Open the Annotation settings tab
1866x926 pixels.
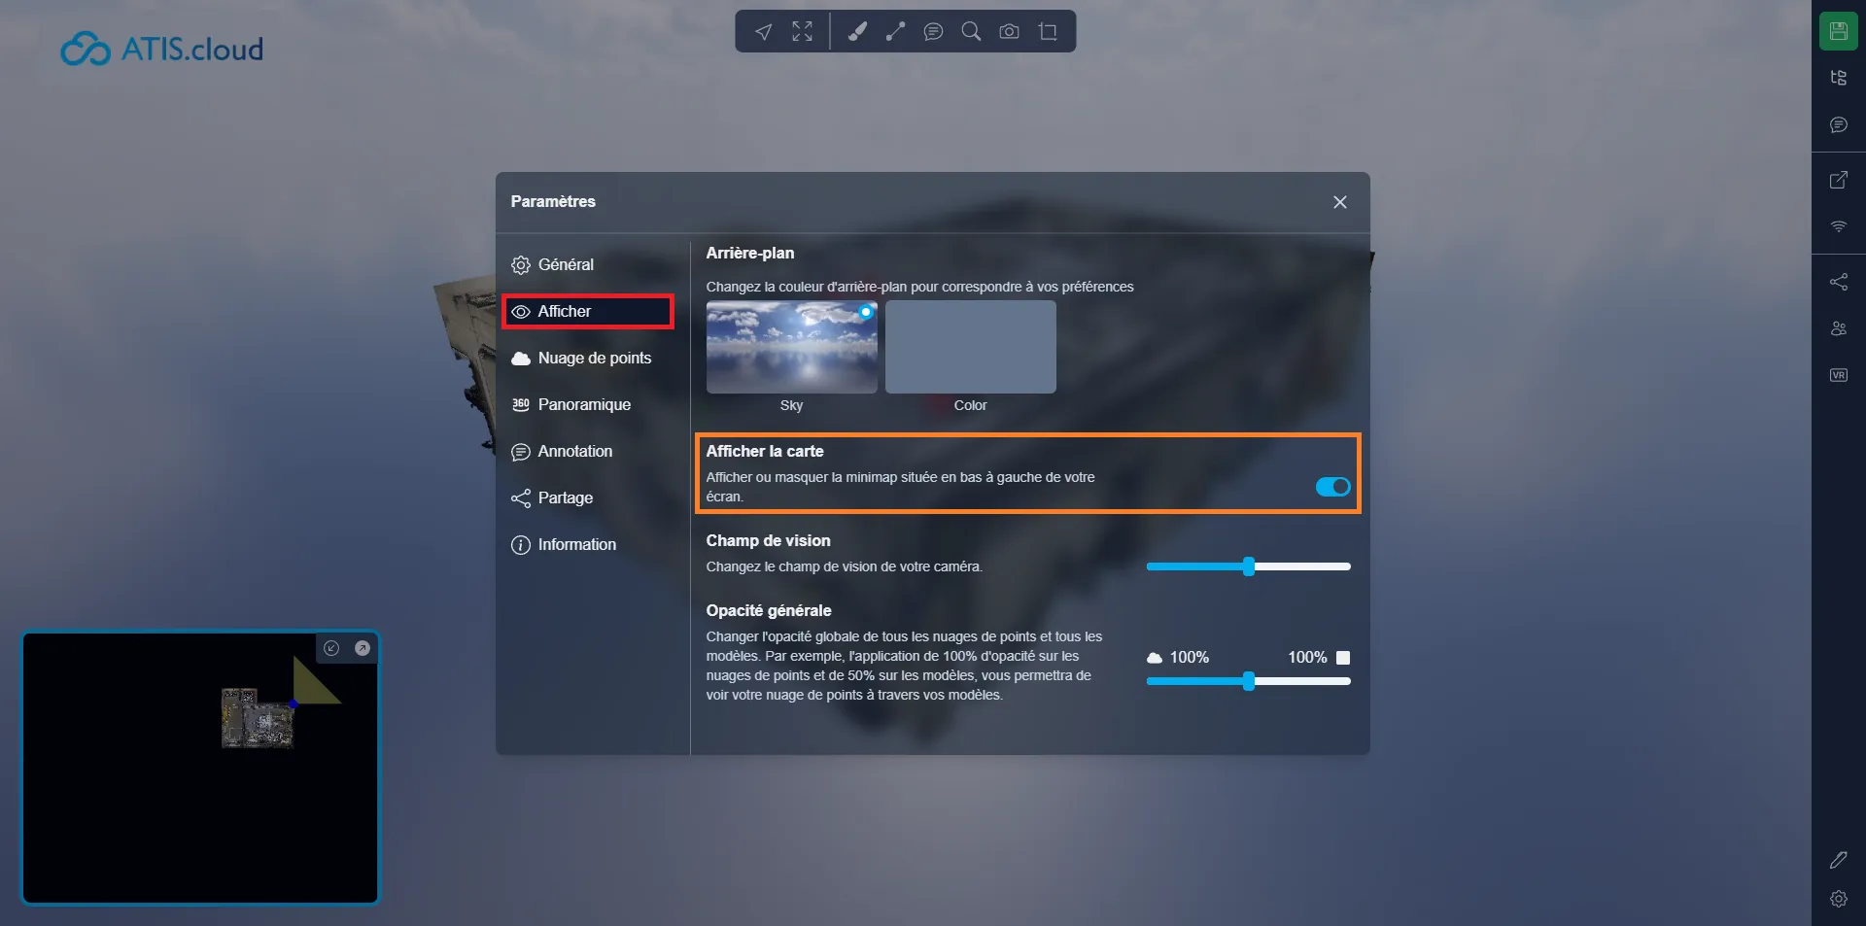pos(589,451)
